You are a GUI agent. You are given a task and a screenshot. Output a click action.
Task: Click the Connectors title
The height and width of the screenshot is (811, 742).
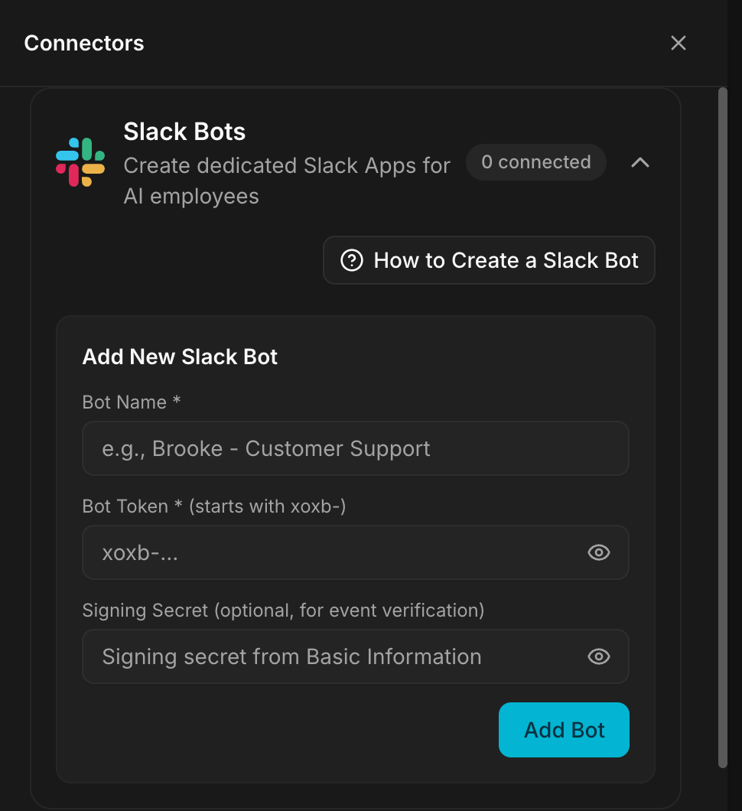pos(84,43)
